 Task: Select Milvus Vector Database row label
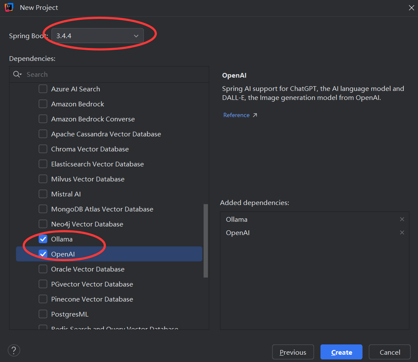pyautogui.click(x=88, y=179)
